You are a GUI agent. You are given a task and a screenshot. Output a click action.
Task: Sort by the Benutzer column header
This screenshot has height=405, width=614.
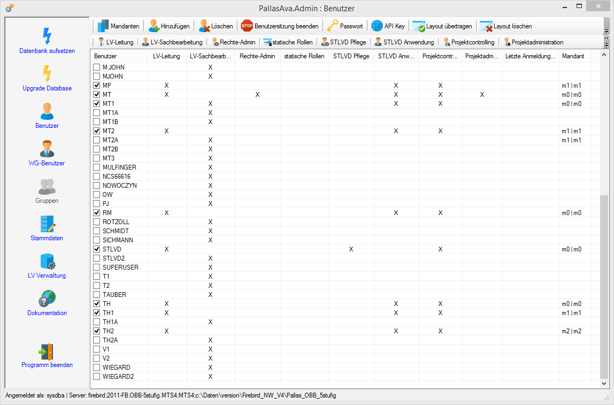point(119,56)
